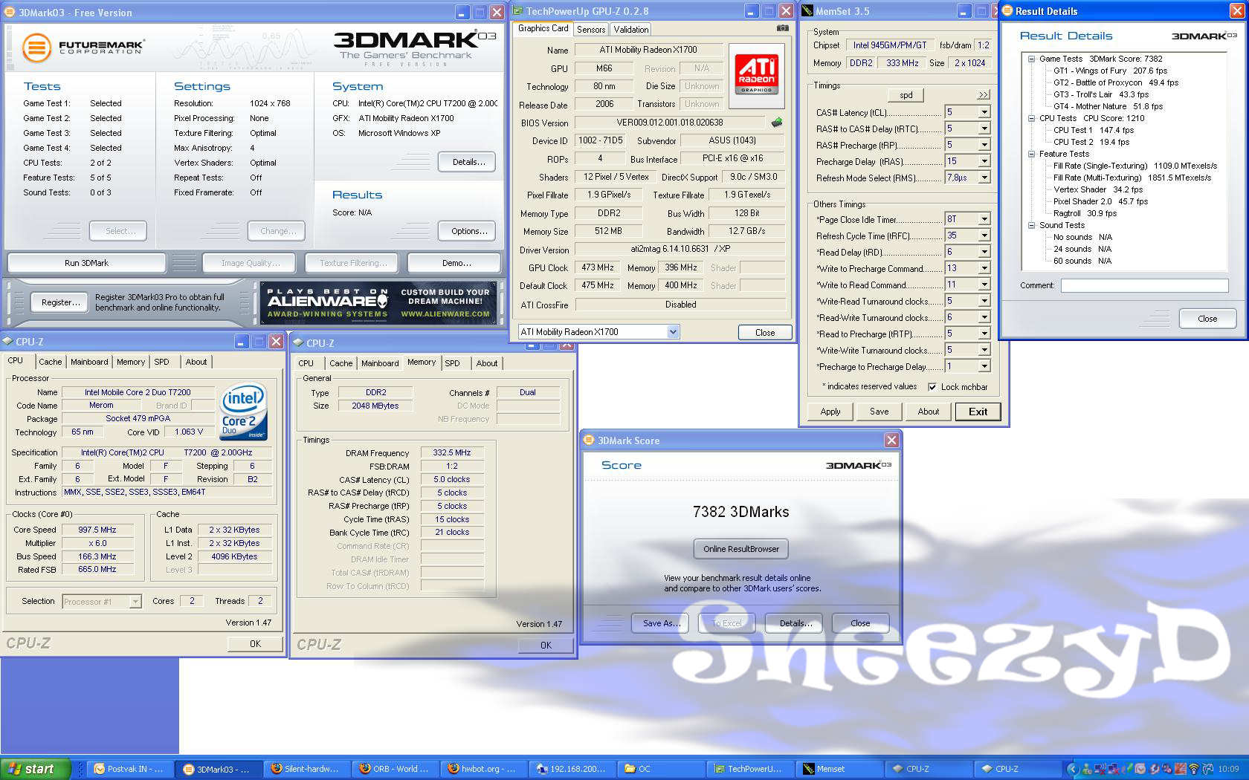This screenshot has height=780, width=1249.
Task: Toggle the Lock mchbar checkbox in MemSet
Action: coord(932,386)
